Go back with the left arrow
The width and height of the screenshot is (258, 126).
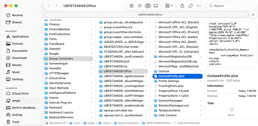coord(49,6)
